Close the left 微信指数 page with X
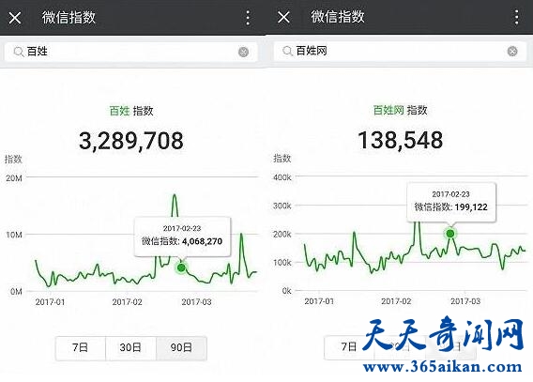Screen dimensions: 533x382 (15, 17)
